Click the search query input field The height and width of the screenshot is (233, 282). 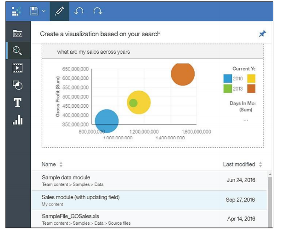(152, 52)
